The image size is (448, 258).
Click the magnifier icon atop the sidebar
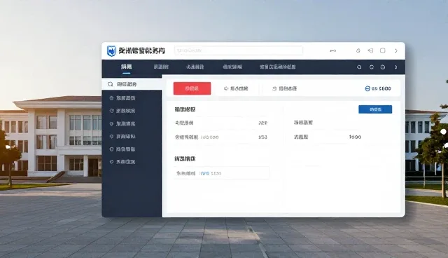tap(111, 84)
